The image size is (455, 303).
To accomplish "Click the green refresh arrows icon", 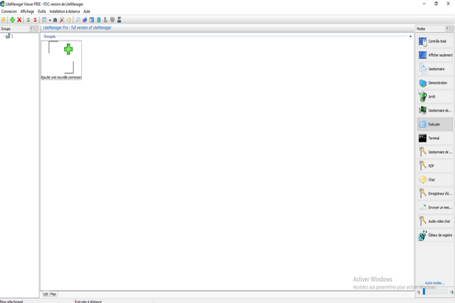I will coord(28,20).
